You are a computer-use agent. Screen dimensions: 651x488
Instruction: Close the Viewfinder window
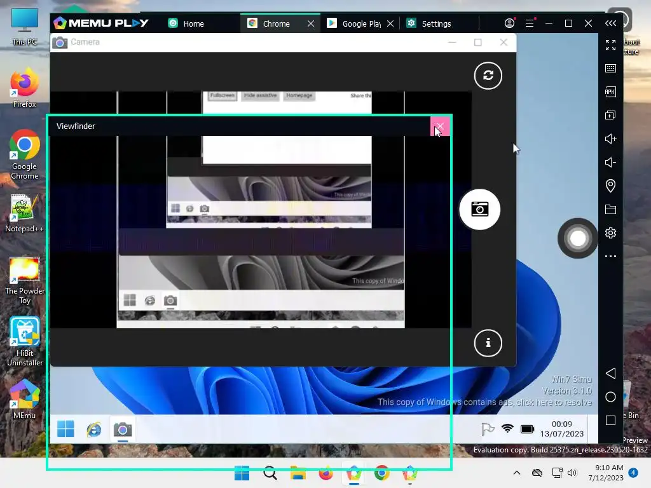coord(440,126)
